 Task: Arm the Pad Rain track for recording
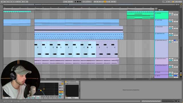(x=177, y=13)
